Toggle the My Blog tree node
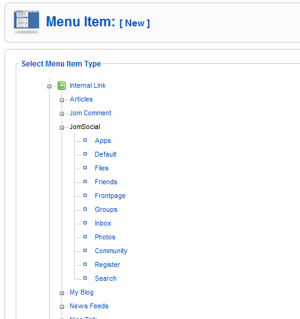This screenshot has height=319, width=300. pos(62,293)
